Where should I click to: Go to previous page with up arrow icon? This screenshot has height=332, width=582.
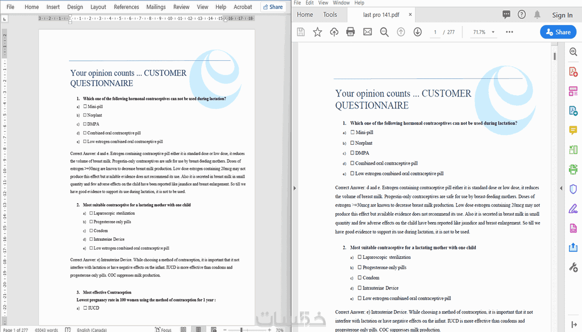click(401, 32)
